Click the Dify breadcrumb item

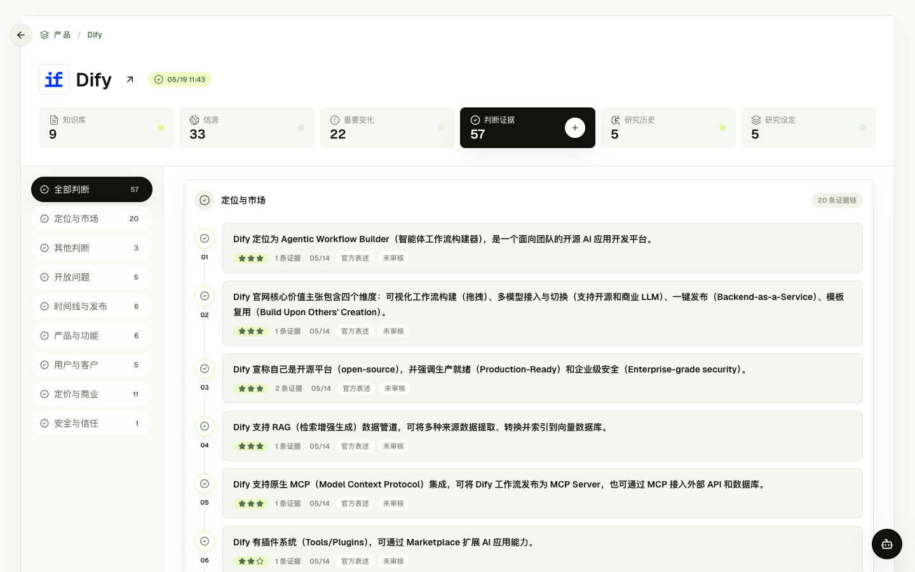(95, 35)
